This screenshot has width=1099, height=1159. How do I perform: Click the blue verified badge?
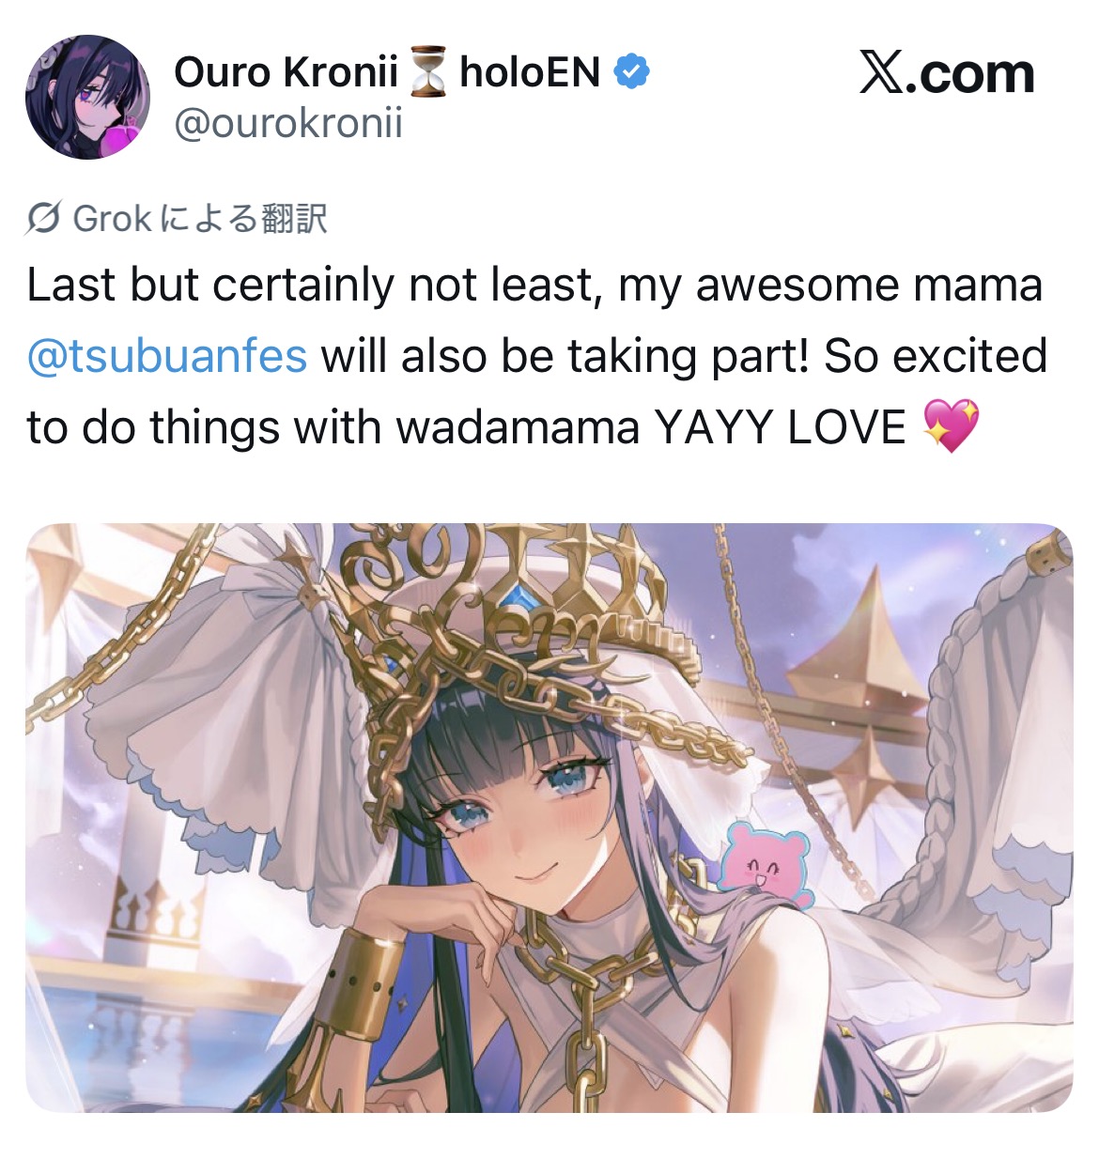[631, 72]
